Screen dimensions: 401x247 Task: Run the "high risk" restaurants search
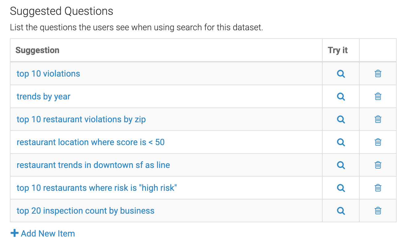341,188
